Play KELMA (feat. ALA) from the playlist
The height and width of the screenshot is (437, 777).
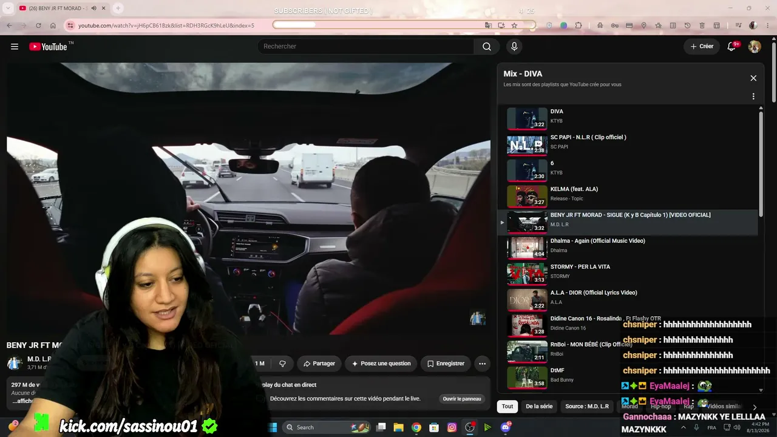[x=628, y=197]
